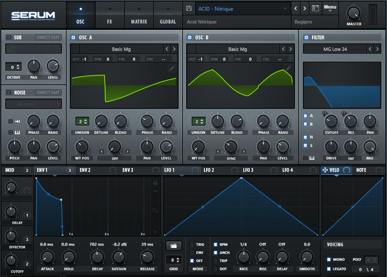Toggle filter routing for noise N
Screen dimensions: 387x277
point(305,137)
